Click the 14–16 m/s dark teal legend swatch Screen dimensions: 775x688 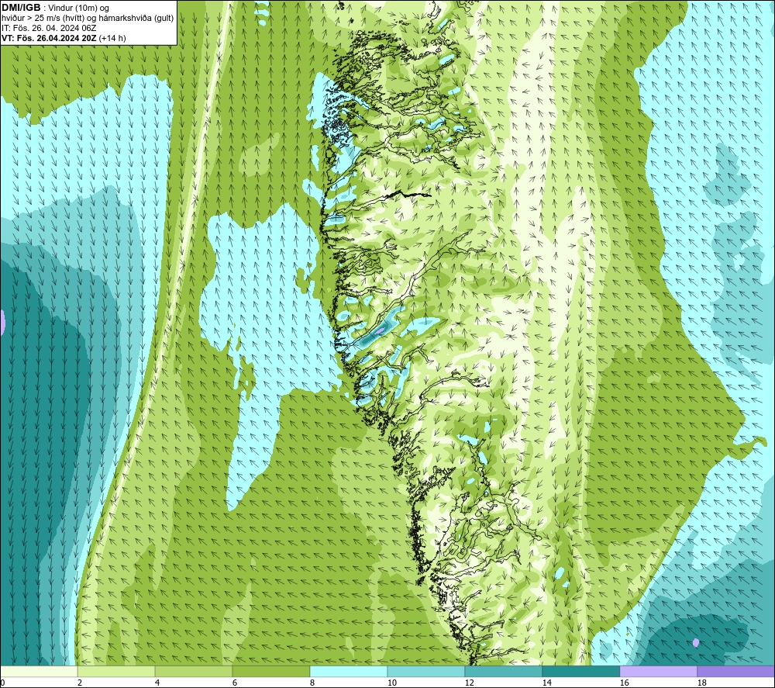pyautogui.click(x=580, y=671)
